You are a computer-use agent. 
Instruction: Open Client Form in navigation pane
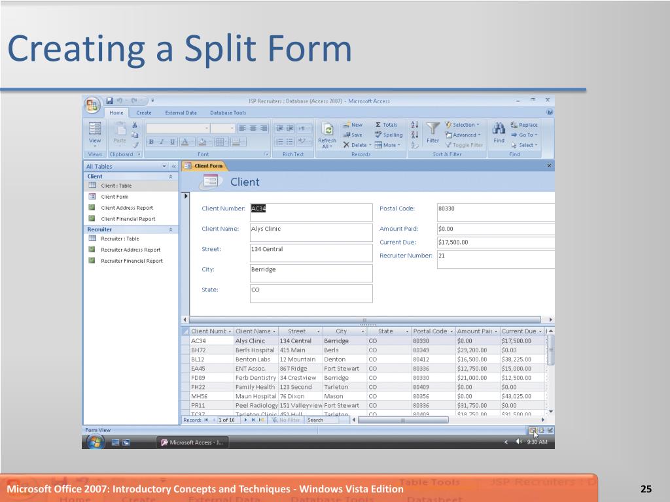click(131, 197)
